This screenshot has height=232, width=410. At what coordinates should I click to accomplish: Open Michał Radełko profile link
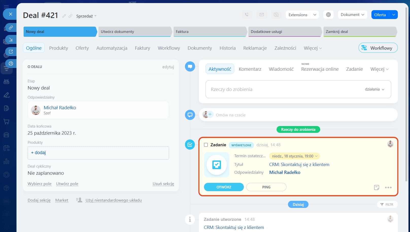pos(60,108)
